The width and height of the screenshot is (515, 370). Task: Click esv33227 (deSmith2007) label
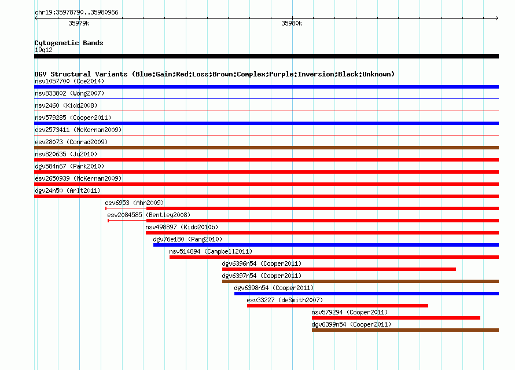click(285, 300)
